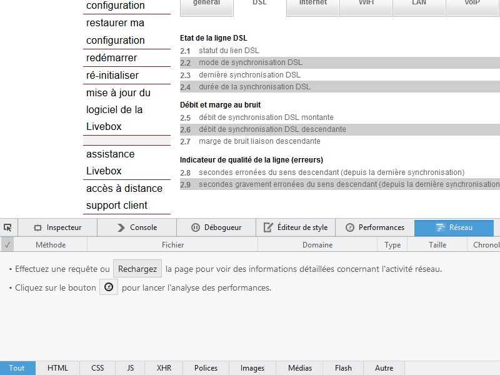500x375 pixels.
Task: Open the Éditeur de style panel
Action: pyautogui.click(x=296, y=227)
